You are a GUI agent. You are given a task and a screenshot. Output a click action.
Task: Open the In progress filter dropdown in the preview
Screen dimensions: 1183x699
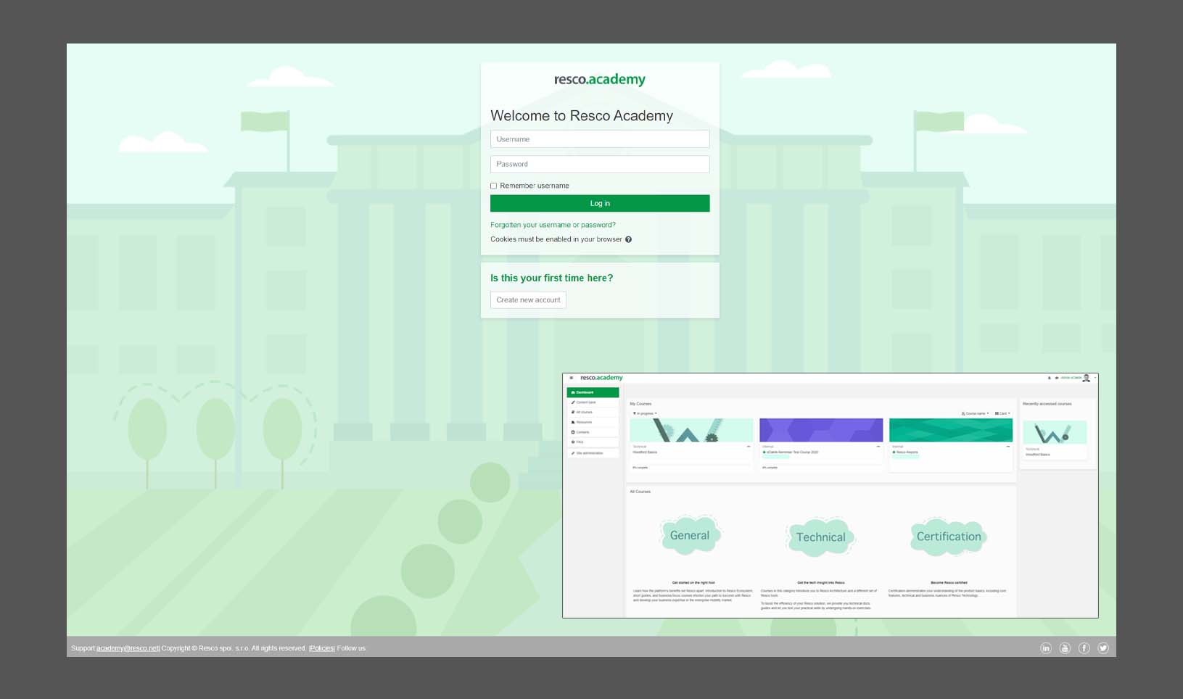(644, 413)
